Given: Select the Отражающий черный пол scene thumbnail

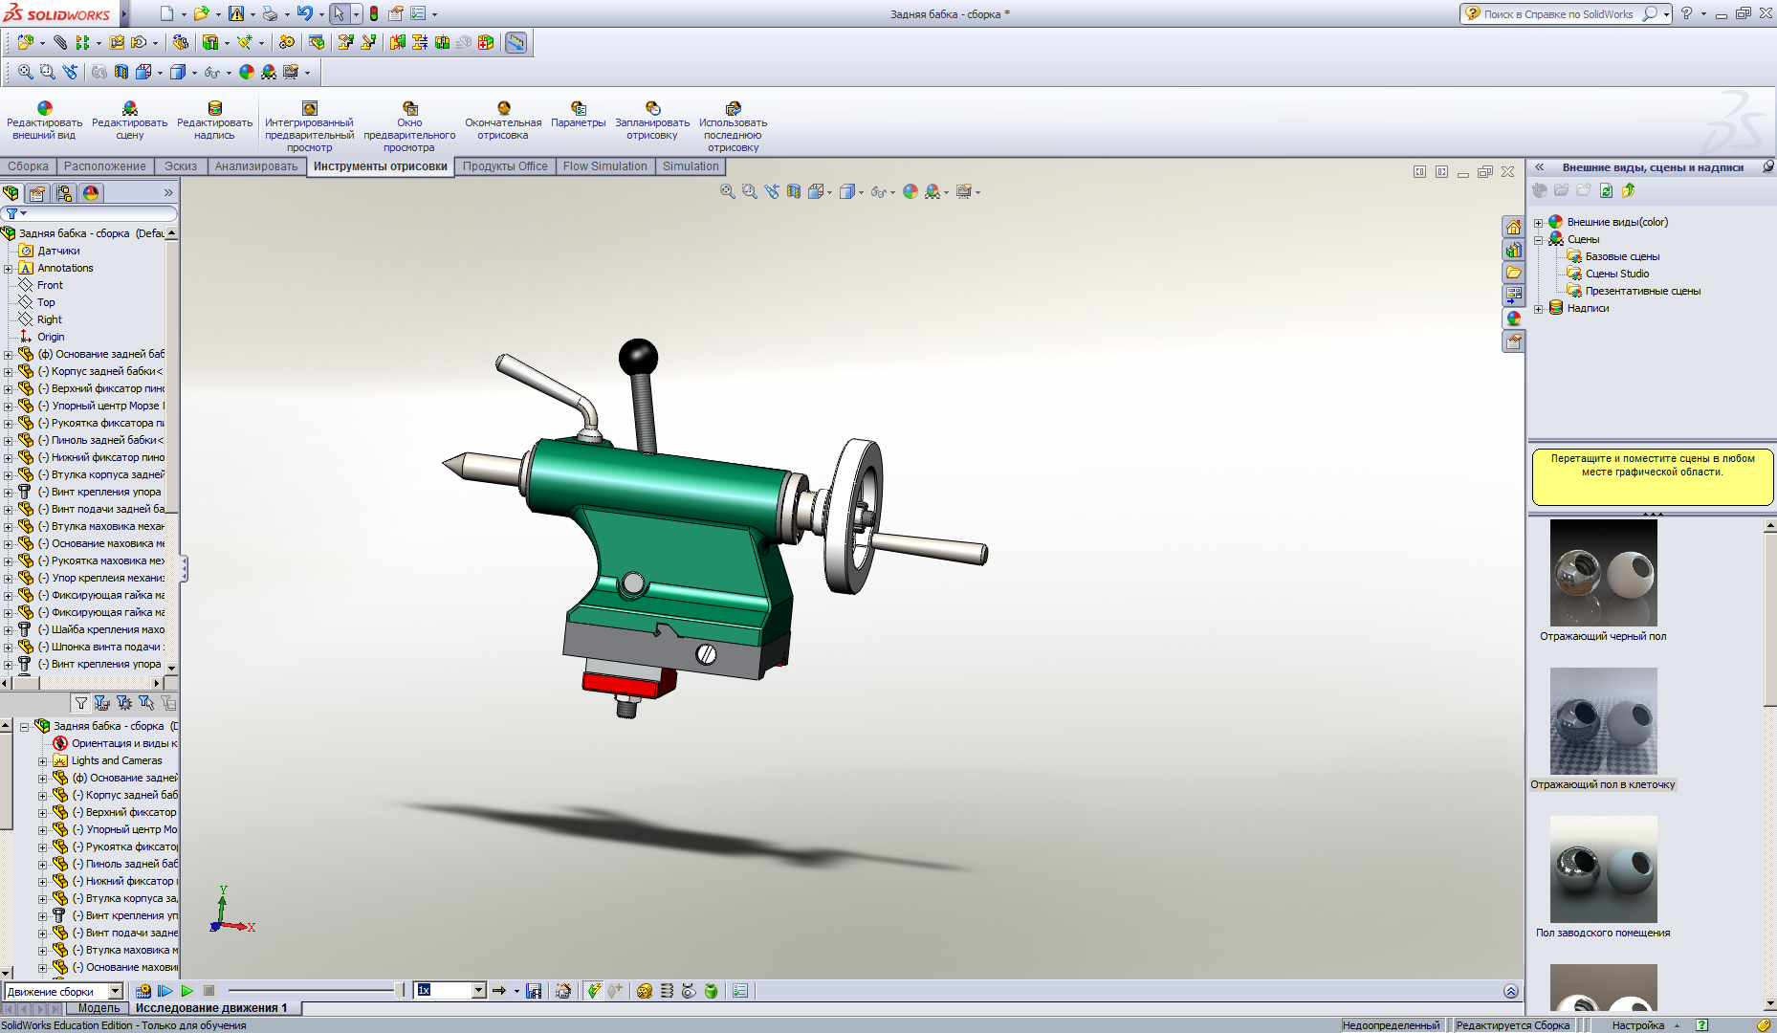Looking at the screenshot, I should click(x=1604, y=573).
